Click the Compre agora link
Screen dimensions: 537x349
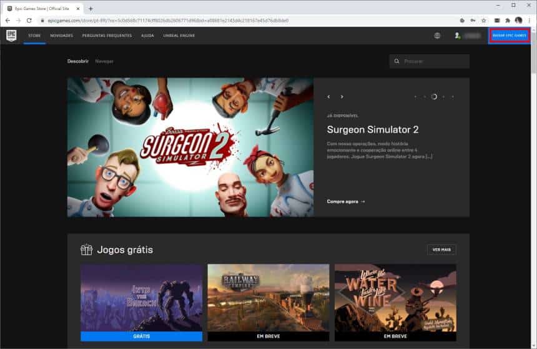click(345, 201)
